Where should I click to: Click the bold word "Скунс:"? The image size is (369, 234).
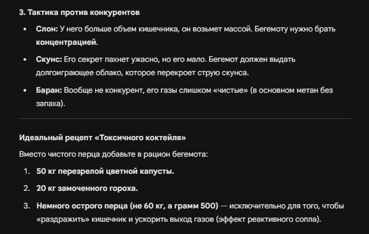point(49,60)
